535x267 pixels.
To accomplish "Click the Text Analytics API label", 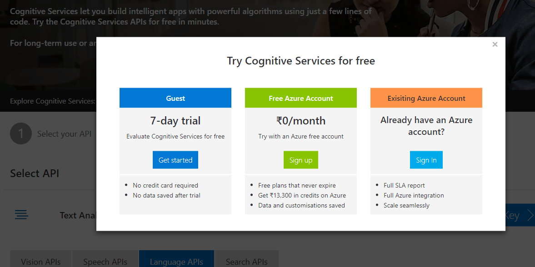I will click(x=78, y=215).
